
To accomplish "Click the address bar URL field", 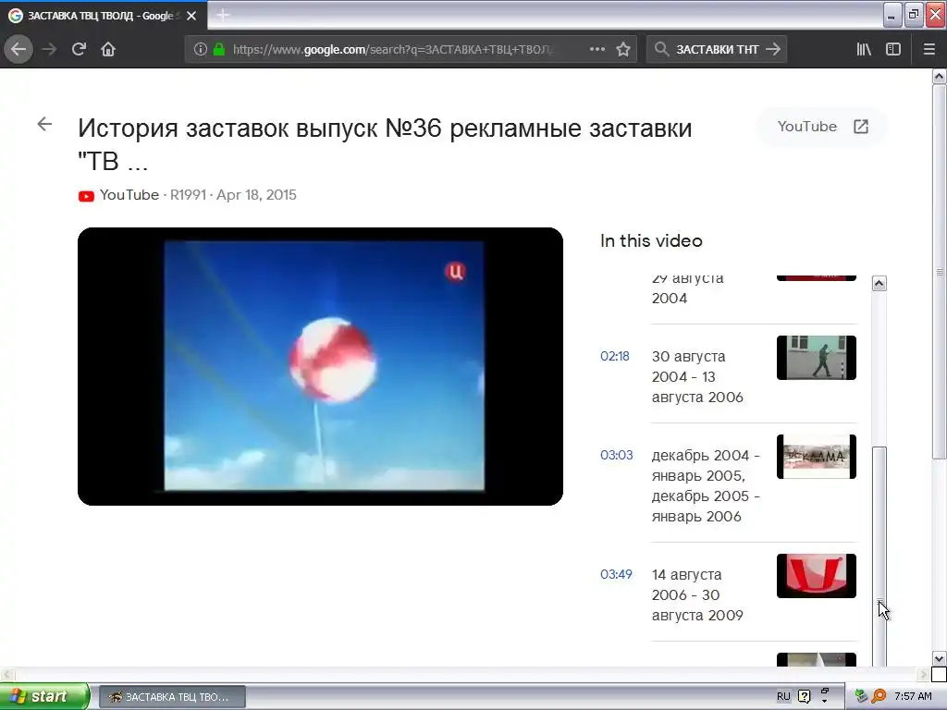I will coord(392,50).
